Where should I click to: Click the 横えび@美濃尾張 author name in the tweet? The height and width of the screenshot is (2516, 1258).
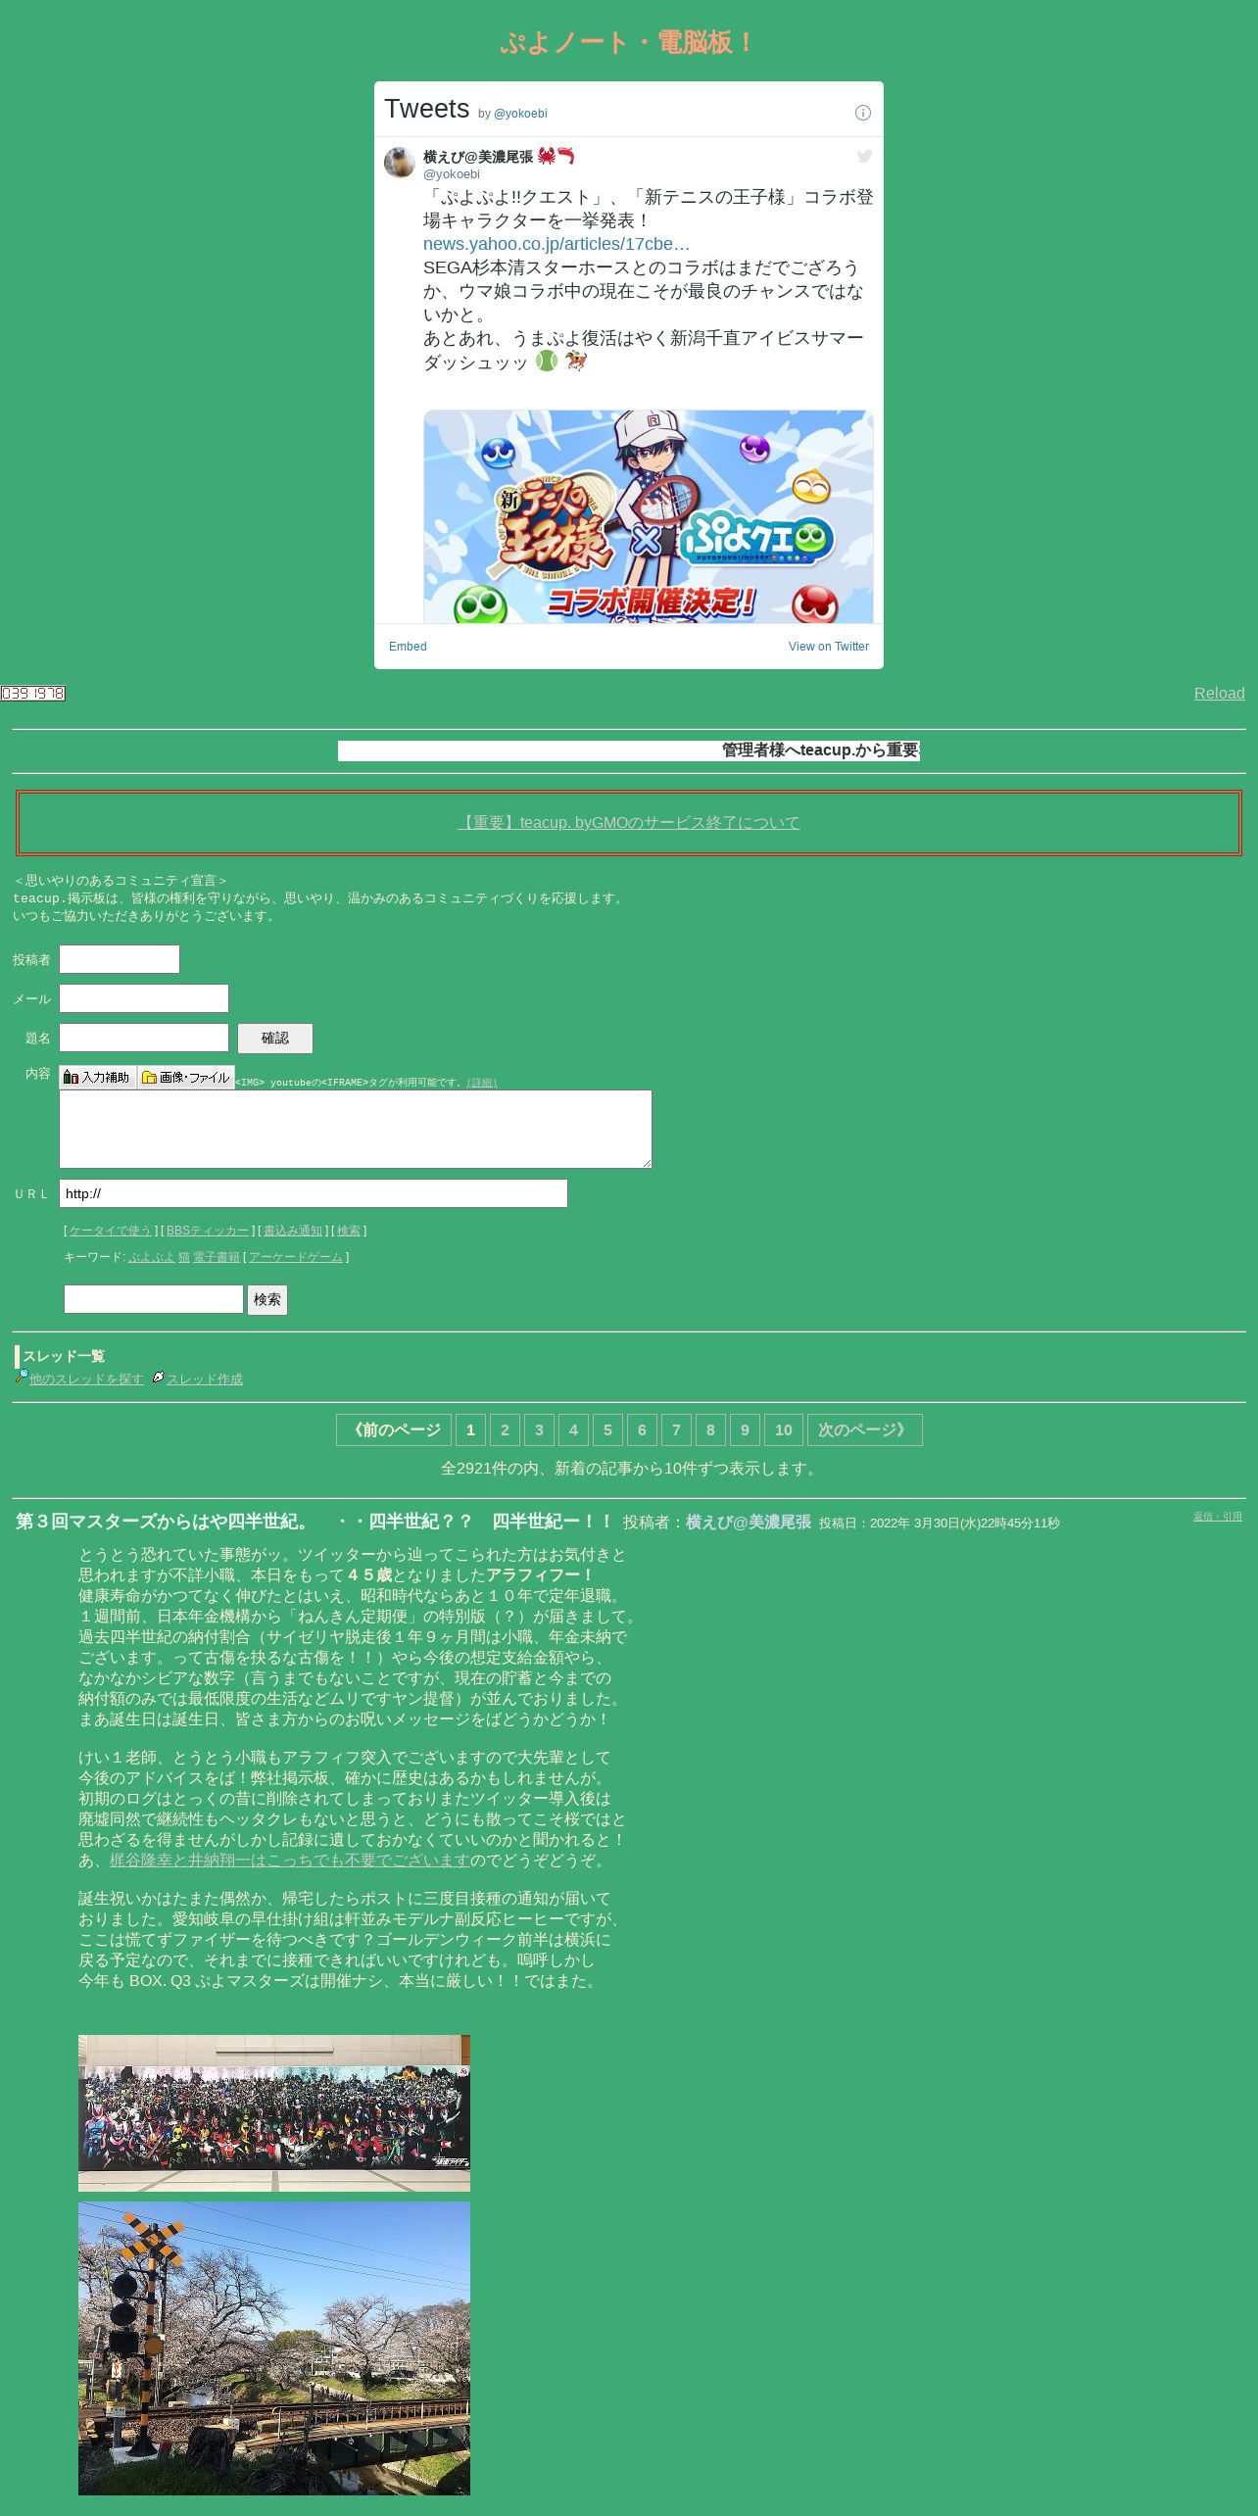coord(478,157)
